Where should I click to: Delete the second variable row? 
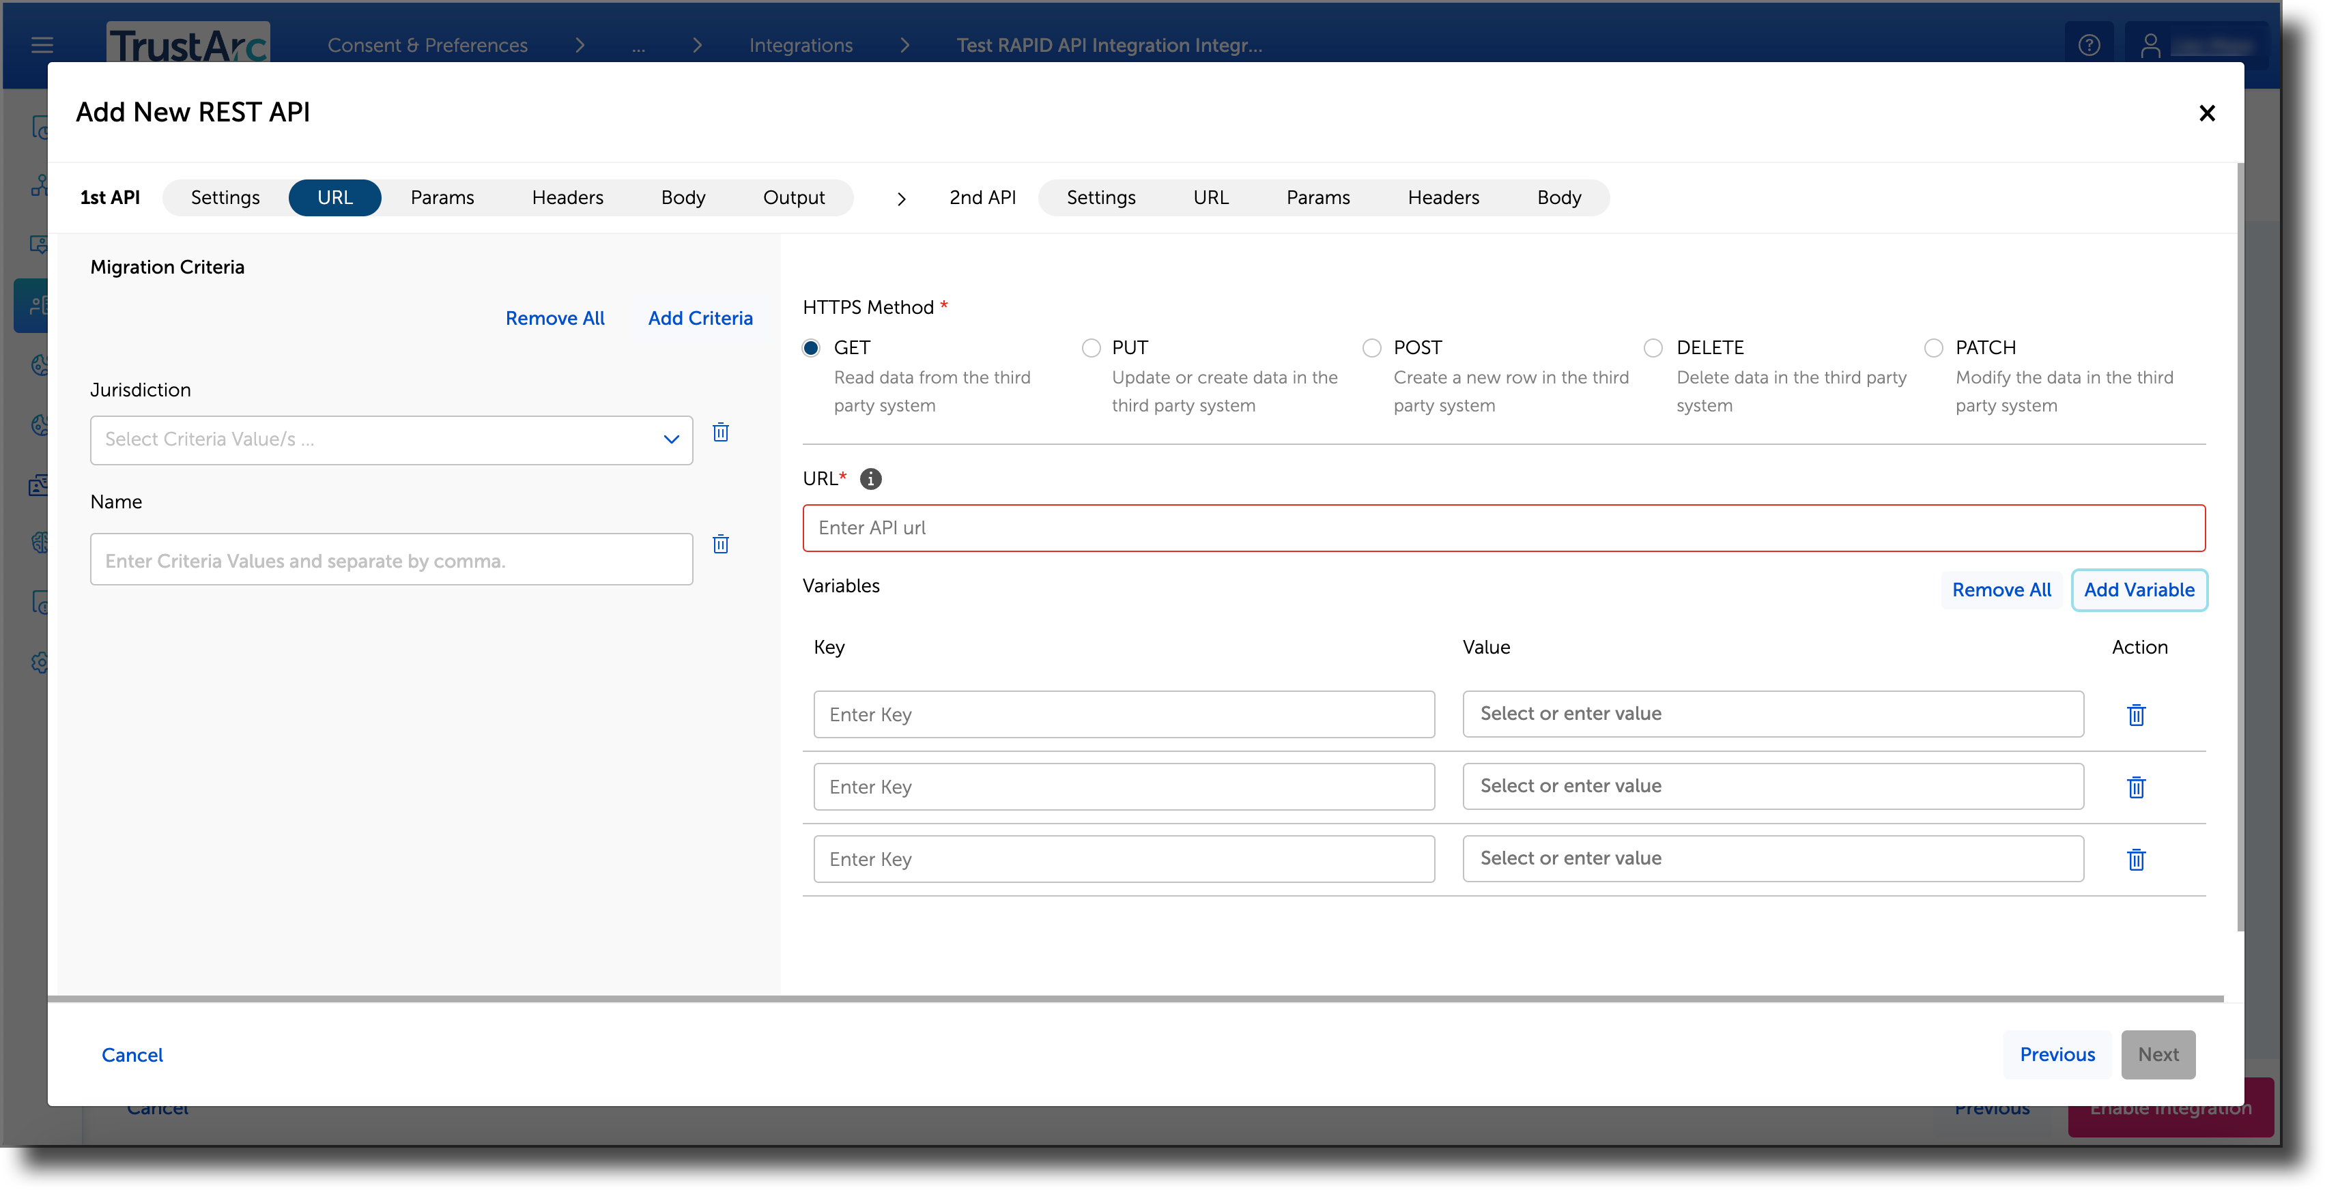[2135, 787]
